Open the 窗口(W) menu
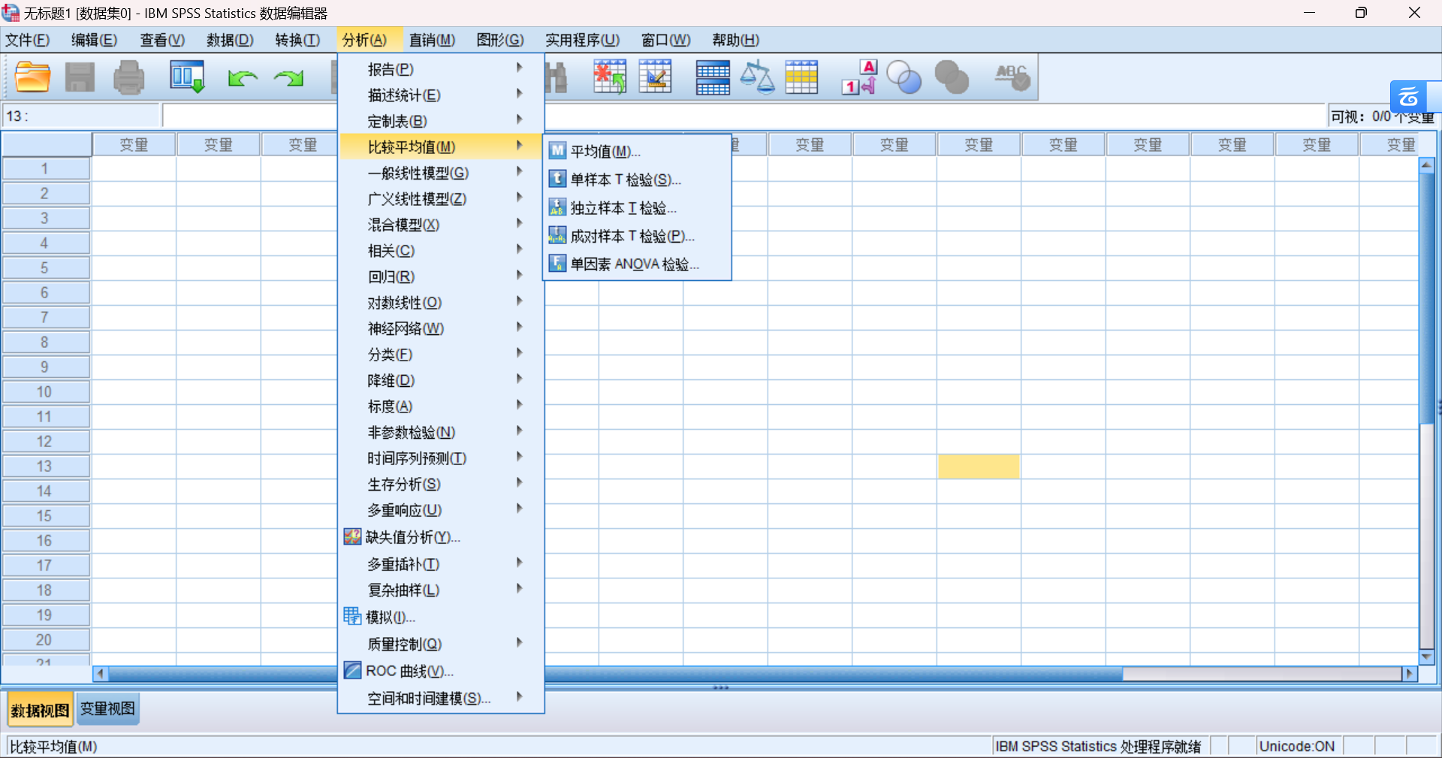 coord(665,40)
